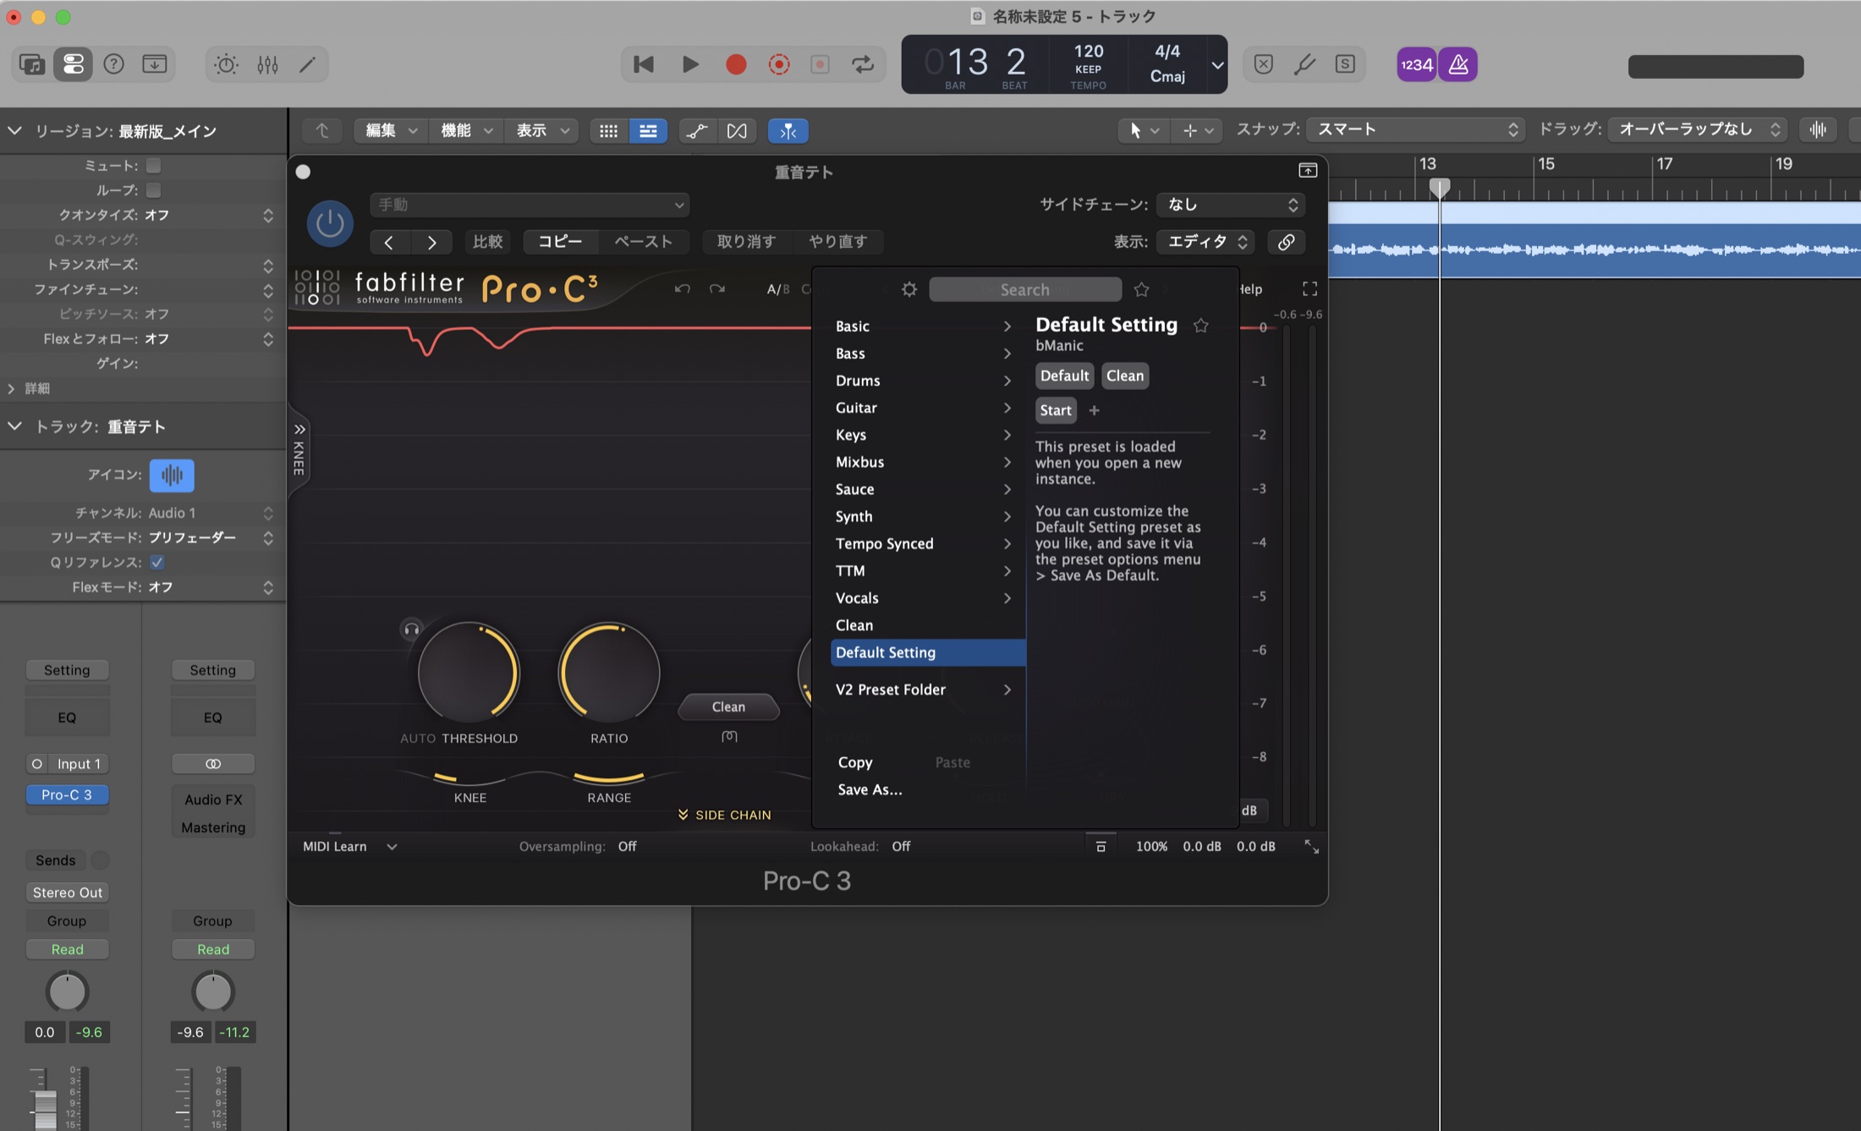1861x1131 pixels.
Task: Open the スナップ スマート dropdown
Action: tap(1415, 129)
